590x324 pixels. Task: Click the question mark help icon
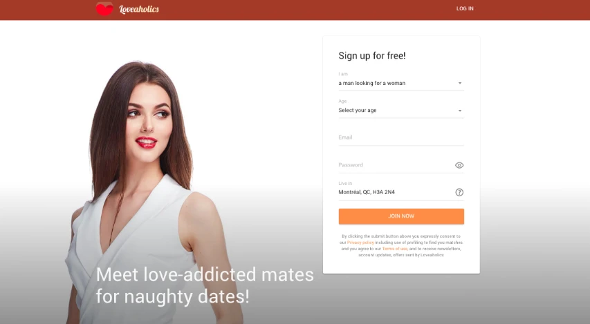tap(459, 192)
